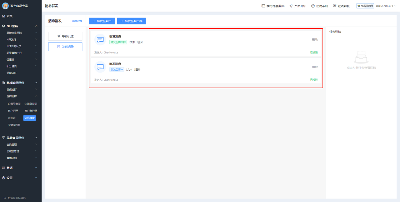Screen dimensions: 400x202
Task: Click the 群发至客户 button
Action: (x=102, y=21)
